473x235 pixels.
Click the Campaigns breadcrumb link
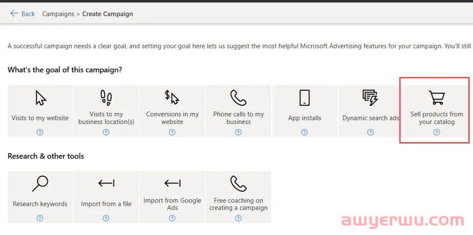pyautogui.click(x=58, y=14)
